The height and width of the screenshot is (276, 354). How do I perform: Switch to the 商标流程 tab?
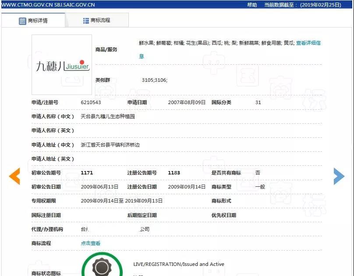coord(100,21)
